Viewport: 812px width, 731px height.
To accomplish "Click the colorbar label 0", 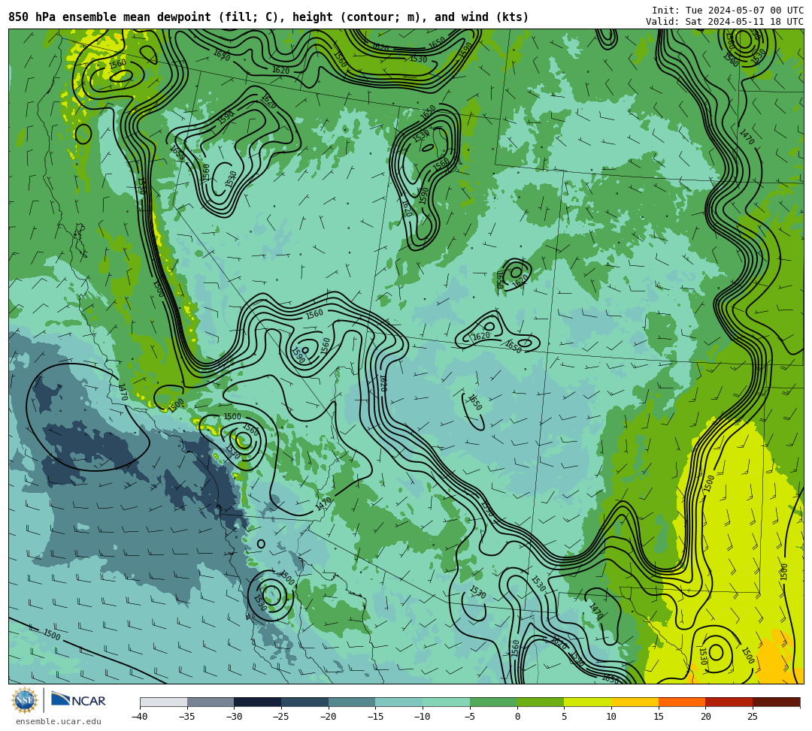I will tap(517, 717).
